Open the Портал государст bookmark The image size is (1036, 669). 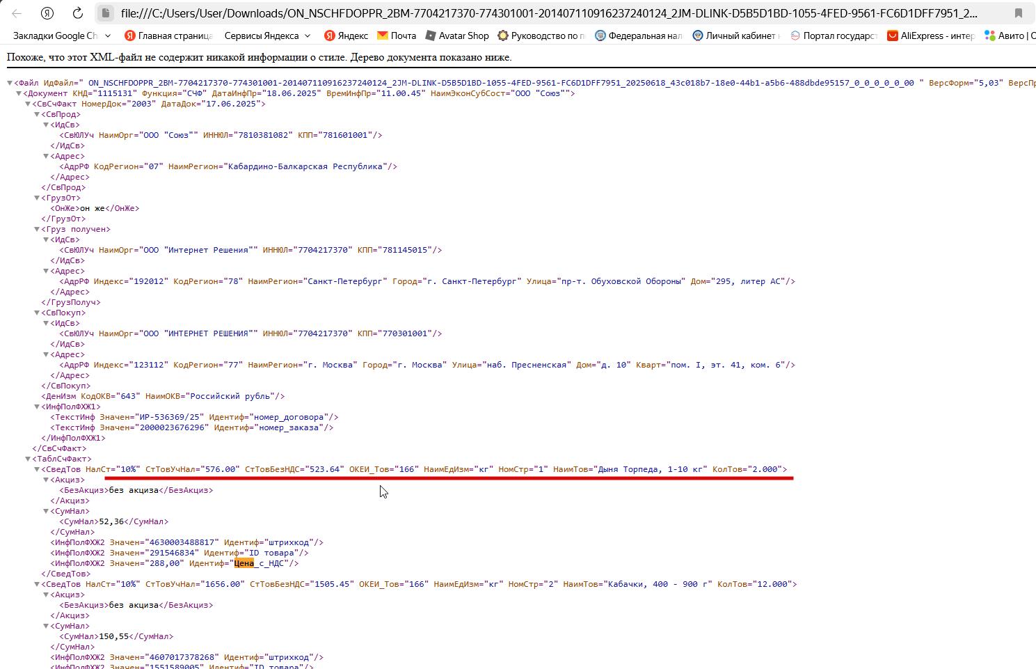[834, 36]
